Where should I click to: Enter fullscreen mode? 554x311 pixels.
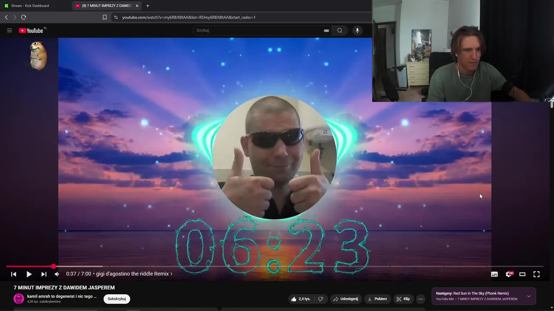(536, 274)
